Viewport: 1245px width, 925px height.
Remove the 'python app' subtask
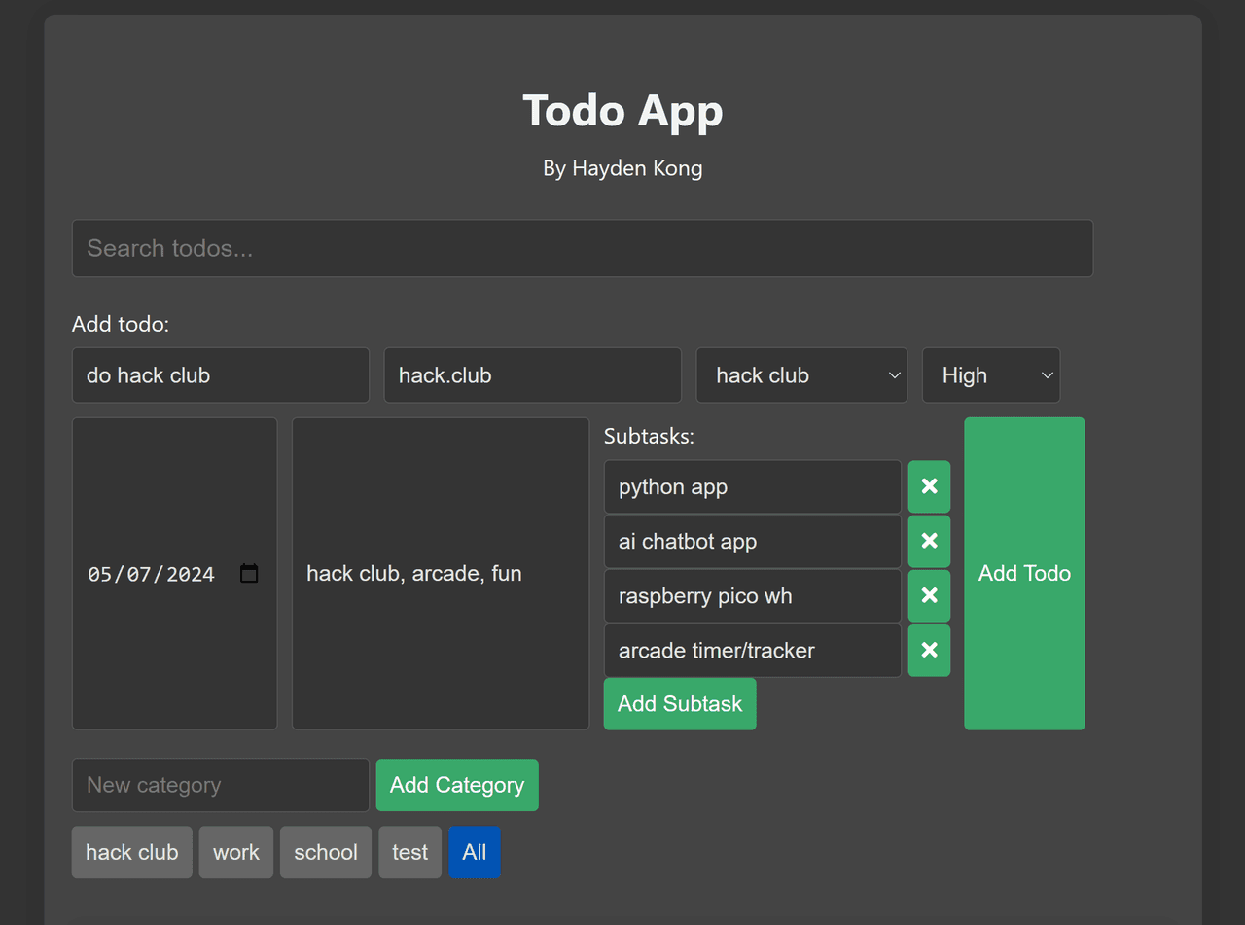(x=929, y=486)
